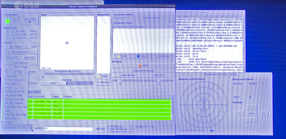Open the Help menu in terminal window
This screenshot has width=286, height=139.
pos(186,16)
